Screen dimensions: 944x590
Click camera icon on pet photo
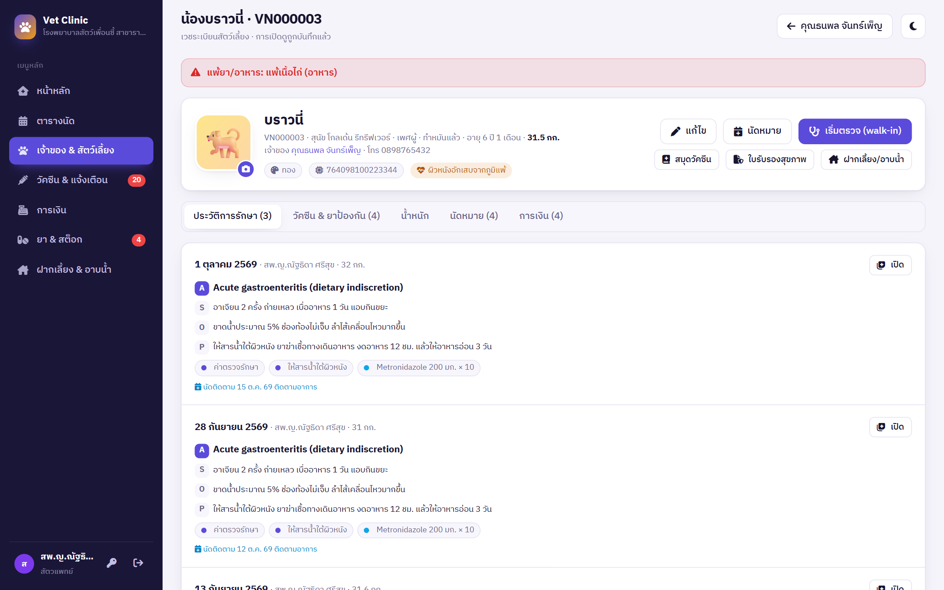246,169
